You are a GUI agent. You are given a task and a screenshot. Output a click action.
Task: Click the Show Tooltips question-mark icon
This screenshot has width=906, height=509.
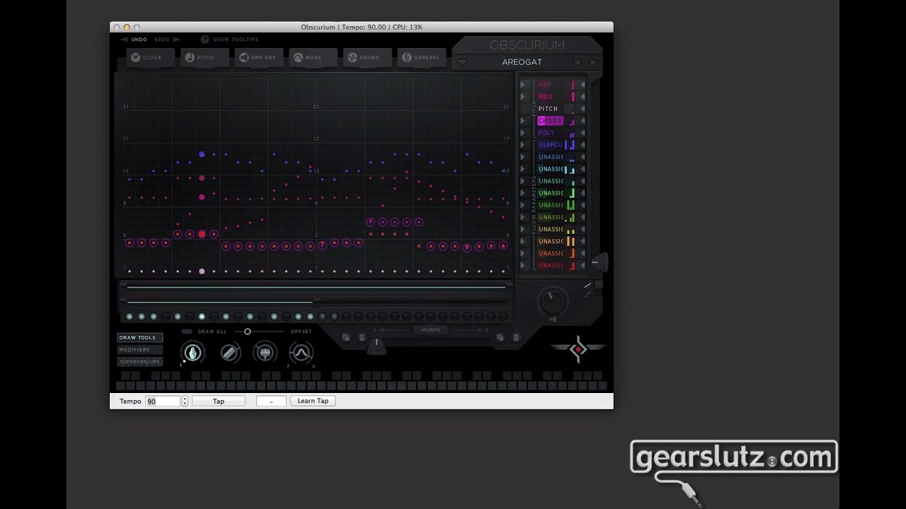205,40
